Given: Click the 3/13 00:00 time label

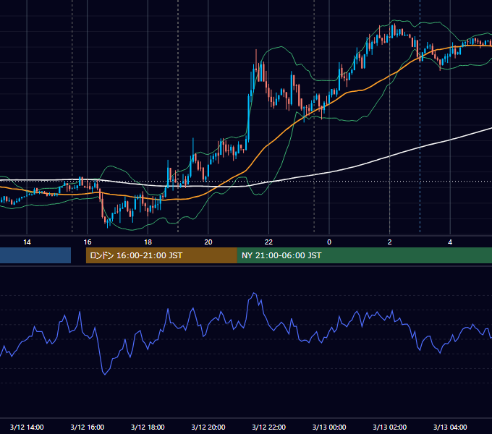Looking at the screenshot, I should pos(329,427).
